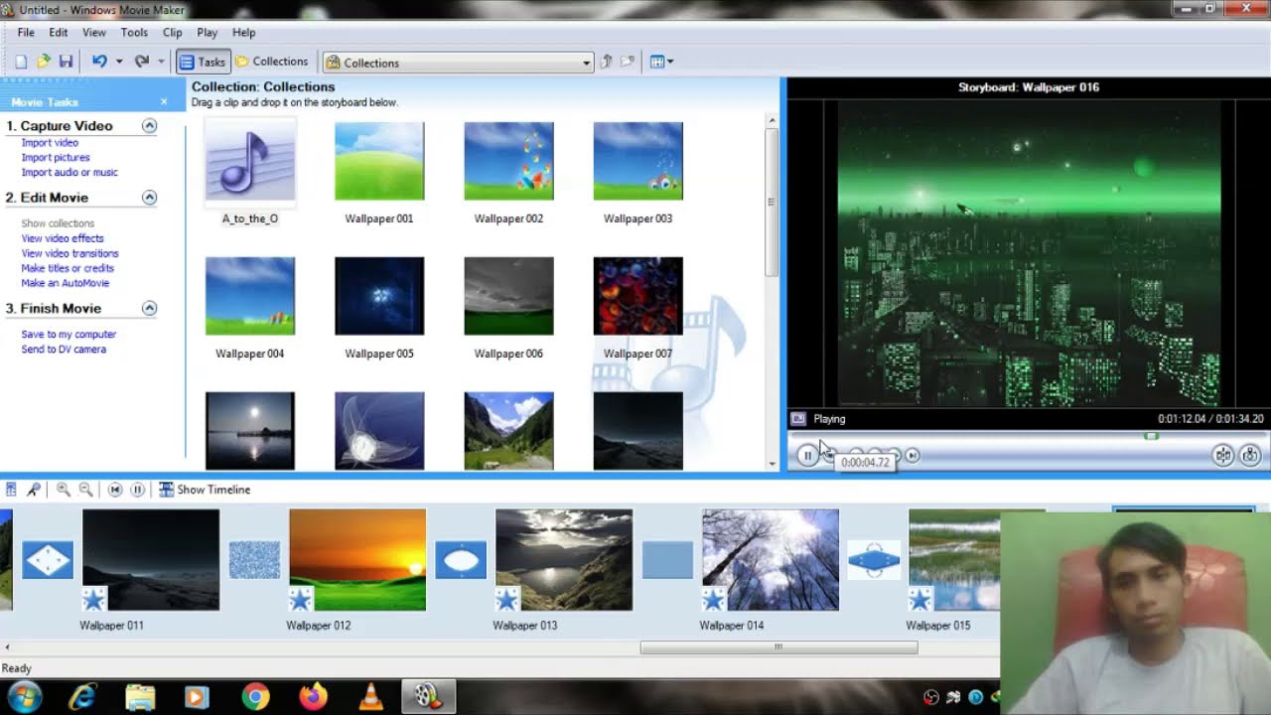
Task: Click the Rewind Storyboard button
Action: click(115, 490)
